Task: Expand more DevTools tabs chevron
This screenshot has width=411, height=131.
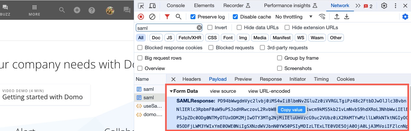Action: point(358,6)
